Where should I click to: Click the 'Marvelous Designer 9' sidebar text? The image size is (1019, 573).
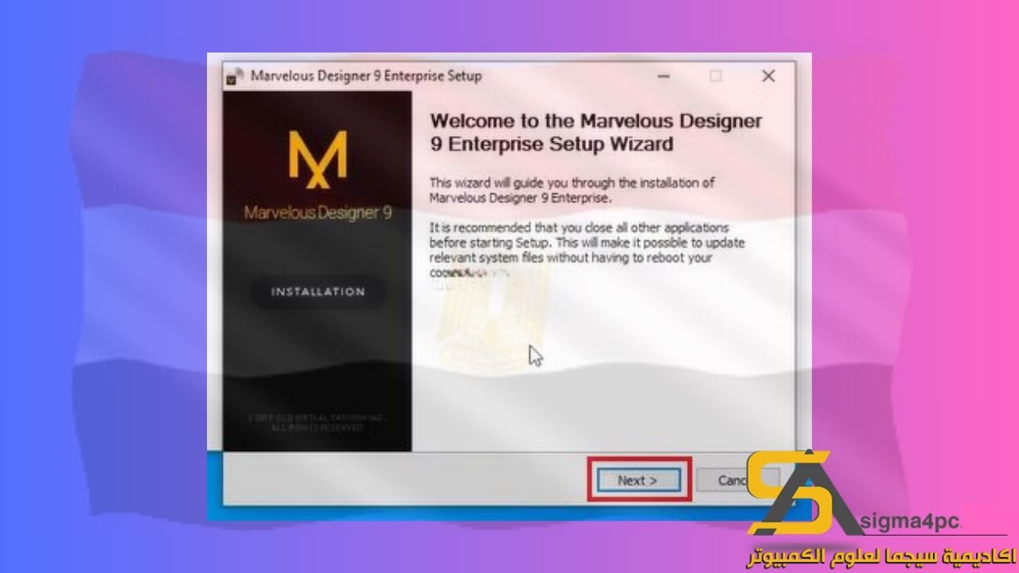click(x=318, y=213)
